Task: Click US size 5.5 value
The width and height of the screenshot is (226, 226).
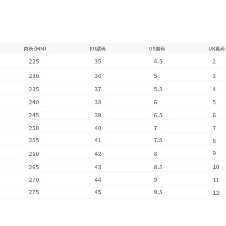Action: tap(158, 89)
